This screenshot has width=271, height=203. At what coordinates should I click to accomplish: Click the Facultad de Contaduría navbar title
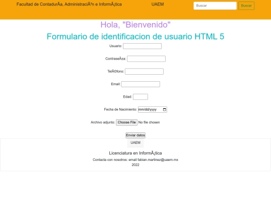(69, 5)
